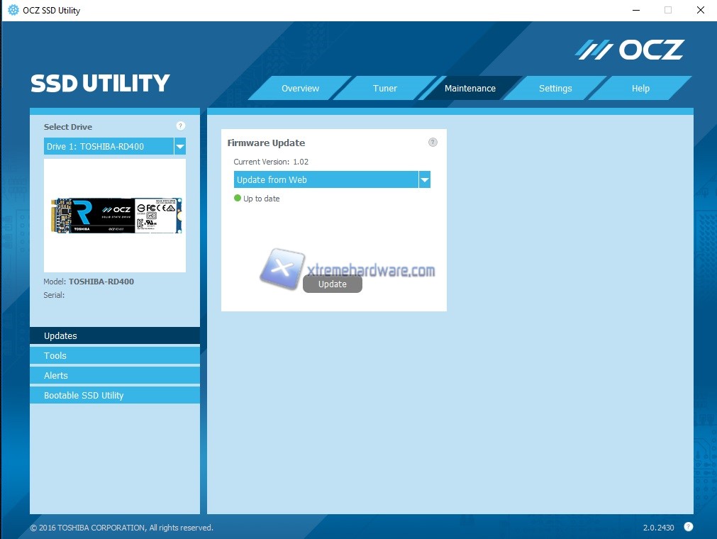
Task: Open the help icon beside version number
Action: pos(688,527)
